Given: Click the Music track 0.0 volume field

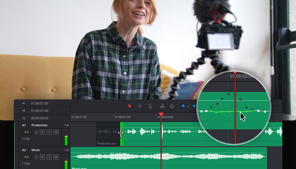Looking at the screenshot, I should tap(27, 157).
